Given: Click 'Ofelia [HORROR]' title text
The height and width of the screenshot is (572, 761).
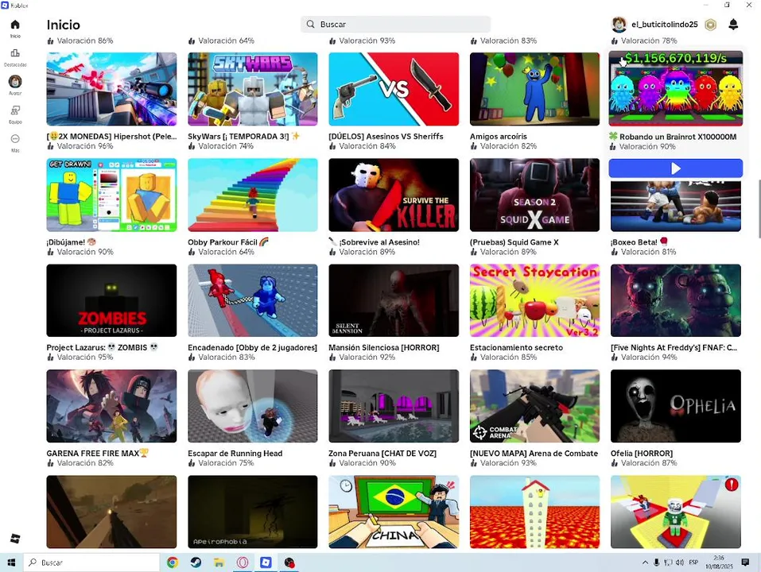Looking at the screenshot, I should click(x=642, y=454).
